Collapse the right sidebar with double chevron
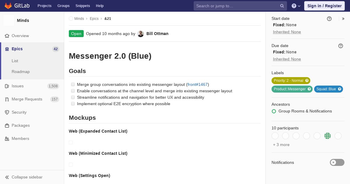 (343, 19)
